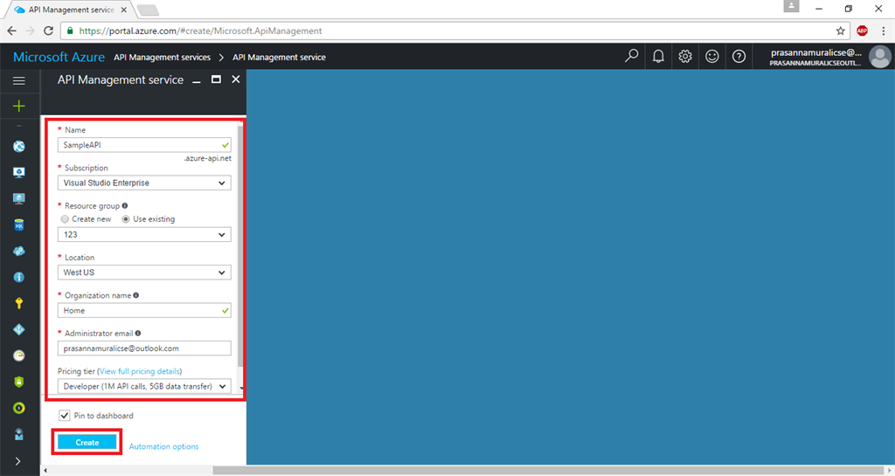Select the Use existing radio button

126,219
